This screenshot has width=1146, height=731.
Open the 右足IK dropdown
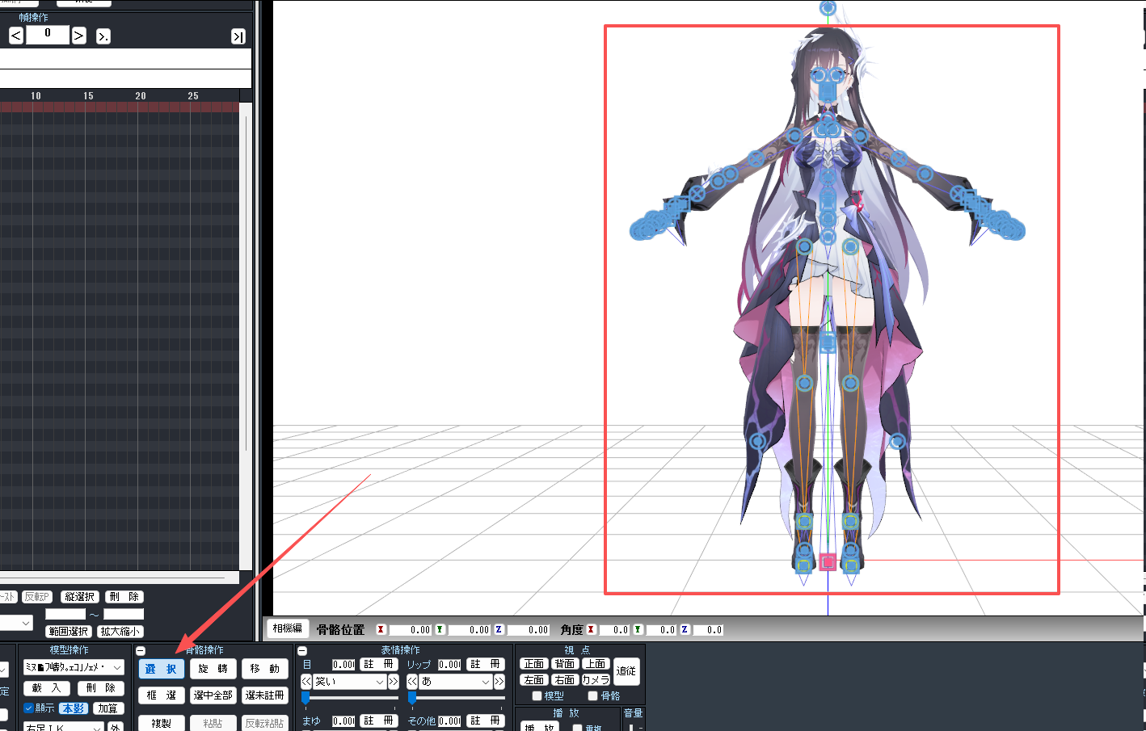pos(63,726)
